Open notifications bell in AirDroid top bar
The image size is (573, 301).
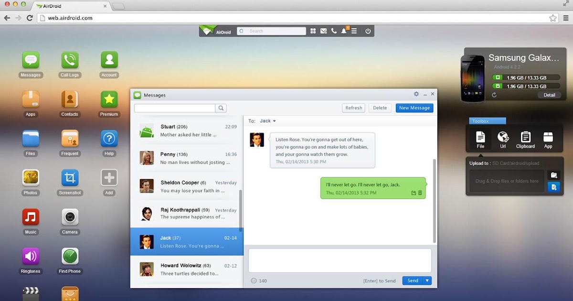344,31
